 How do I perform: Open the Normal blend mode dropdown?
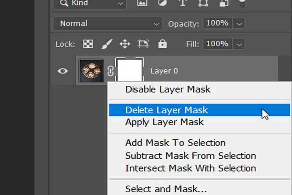pyautogui.click(x=106, y=24)
